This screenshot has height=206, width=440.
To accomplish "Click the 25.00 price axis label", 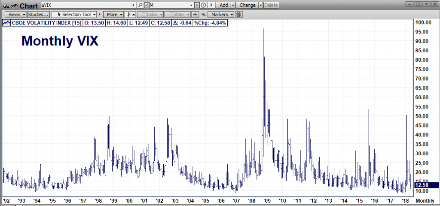I will [422, 163].
